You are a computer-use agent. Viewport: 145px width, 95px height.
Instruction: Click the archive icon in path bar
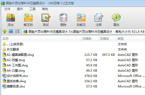point(25,31)
